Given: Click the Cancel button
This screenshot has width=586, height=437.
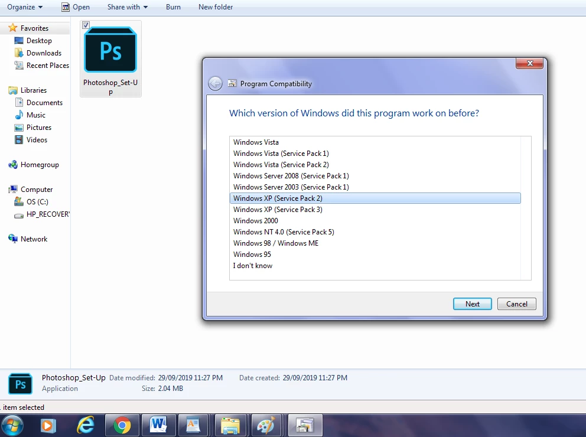Looking at the screenshot, I should click(x=516, y=304).
